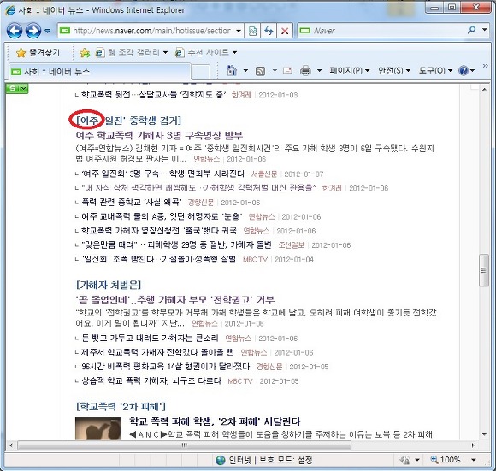Viewport: 496px width, 471px height.
Task: Open the Home page icon in command bar
Action: pyautogui.click(x=232, y=70)
